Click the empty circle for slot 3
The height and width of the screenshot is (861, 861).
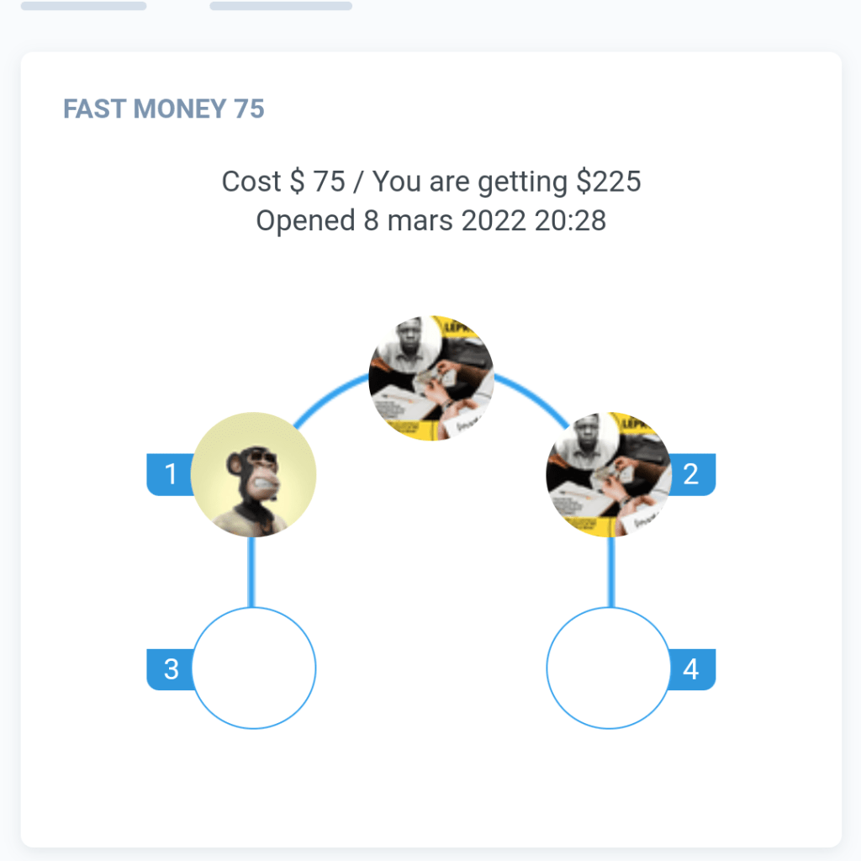point(254,668)
